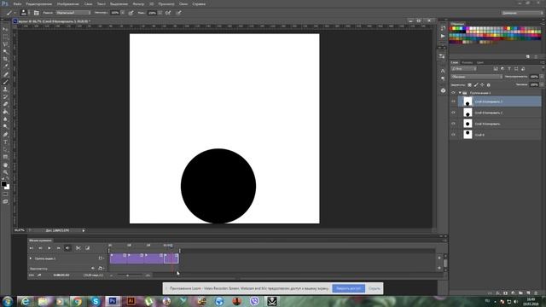Select the Brush tool in toolbox
The image size is (546, 307).
pos(5,82)
